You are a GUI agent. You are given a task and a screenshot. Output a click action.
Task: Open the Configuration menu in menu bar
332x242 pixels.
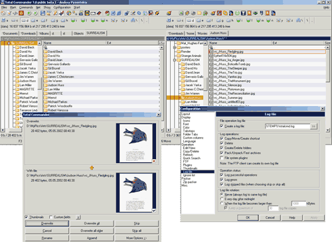pos(62,7)
